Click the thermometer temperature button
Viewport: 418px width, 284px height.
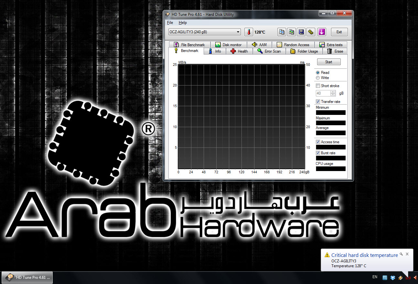click(x=249, y=32)
